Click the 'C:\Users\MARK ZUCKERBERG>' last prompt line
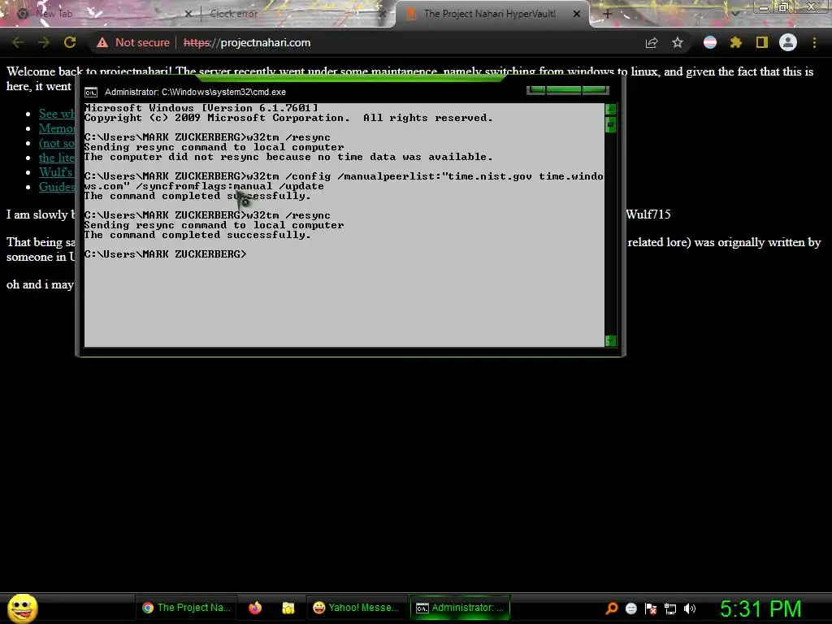Image resolution: width=832 pixels, height=624 pixels. pos(166,254)
